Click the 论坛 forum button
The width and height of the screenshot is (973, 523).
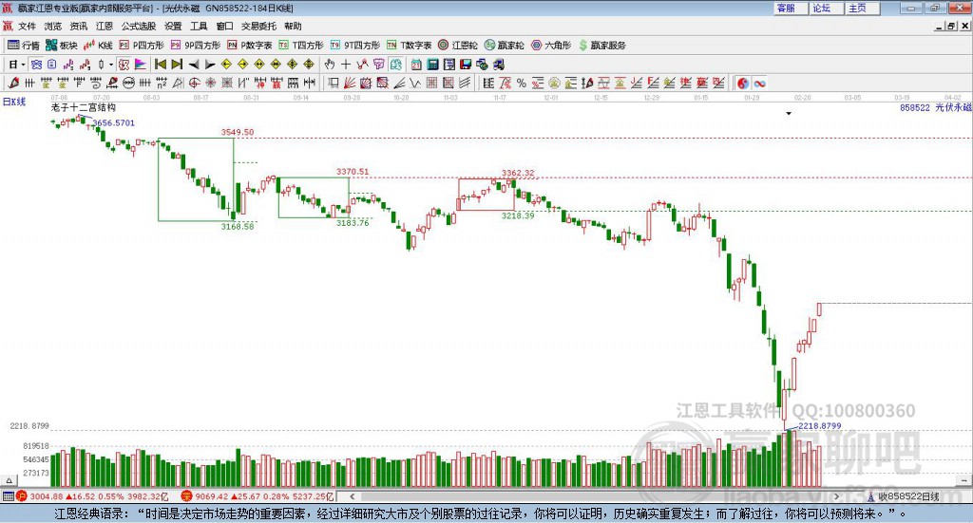tap(826, 8)
